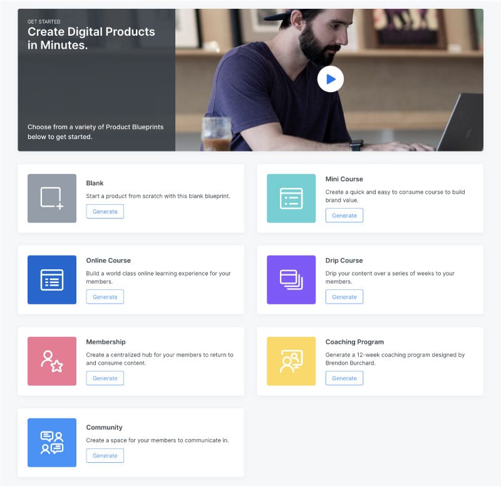Play the Get Started intro video
Viewport: 501px width, 486px height.
pos(330,79)
